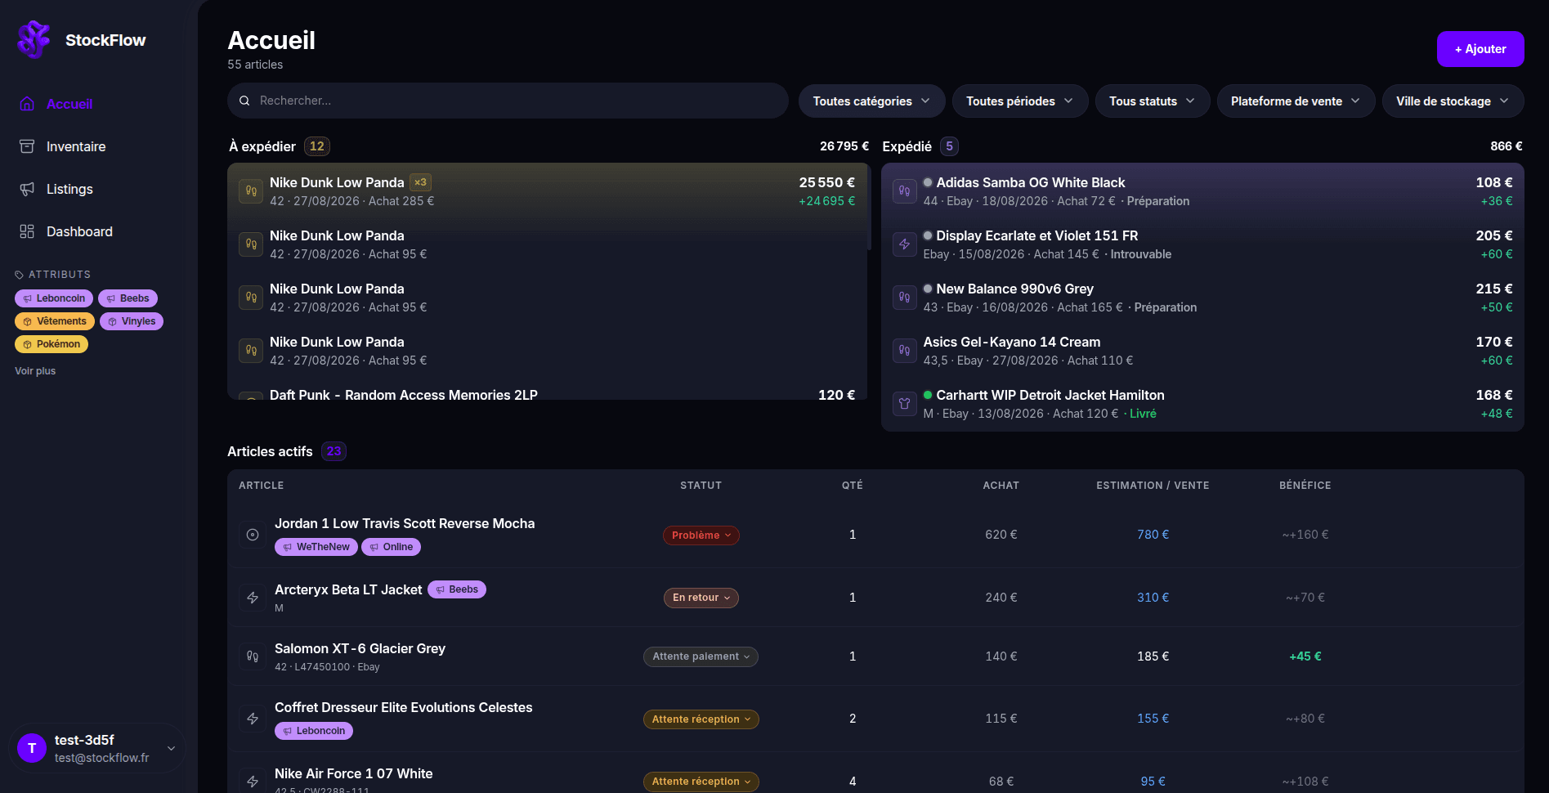Click the Expédié count badge 5
The image size is (1549, 793).
pos(949,146)
